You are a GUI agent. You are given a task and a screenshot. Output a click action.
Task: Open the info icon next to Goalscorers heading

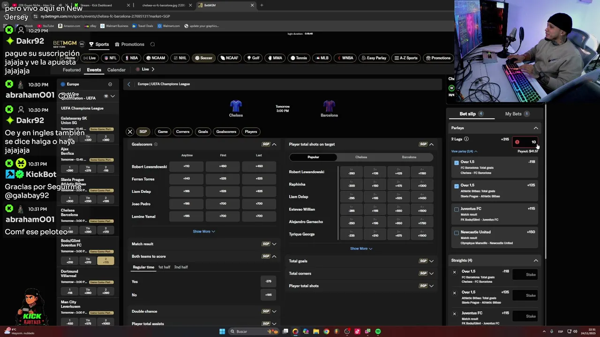pos(156,144)
